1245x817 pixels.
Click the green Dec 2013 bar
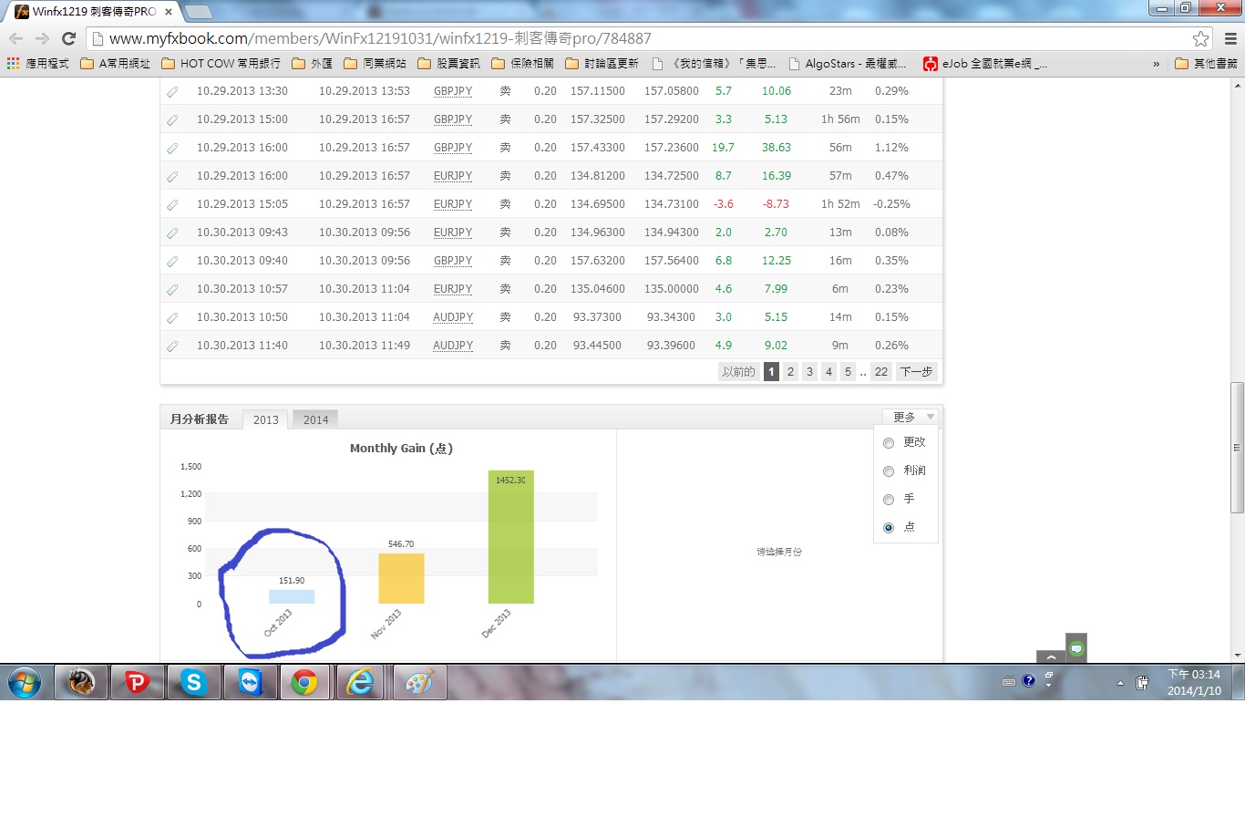[510, 538]
